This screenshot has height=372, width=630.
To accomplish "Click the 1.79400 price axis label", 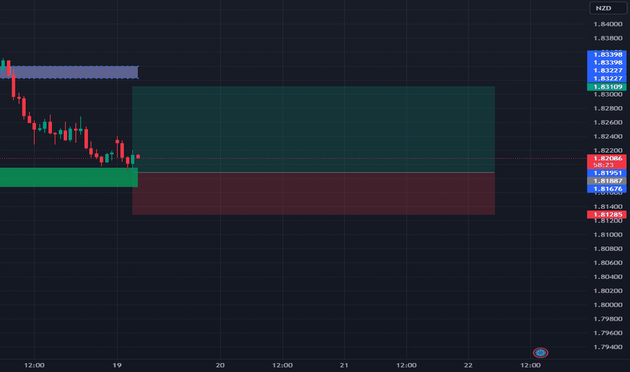I will pyautogui.click(x=608, y=347).
